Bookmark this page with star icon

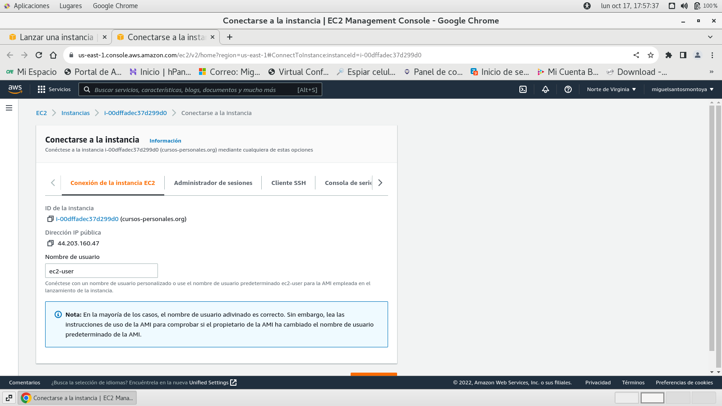pyautogui.click(x=650, y=55)
